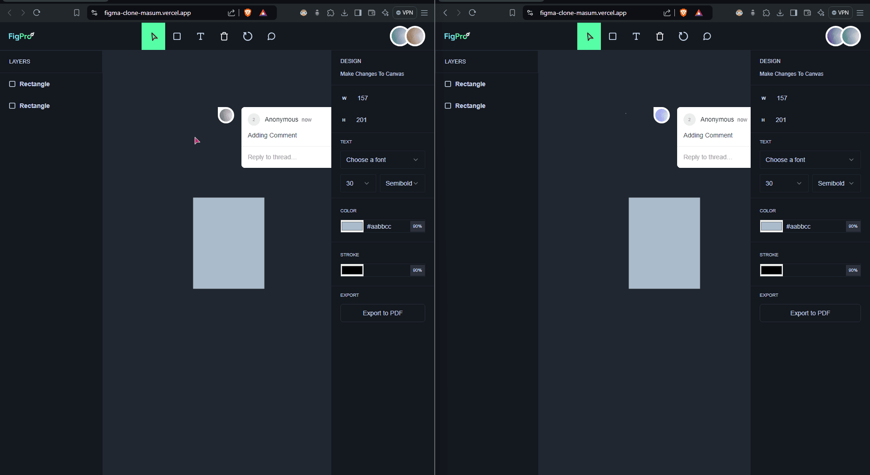Image resolution: width=870 pixels, height=475 pixels.
Task: Open the browser hamburger menu in right window
Action: (860, 13)
